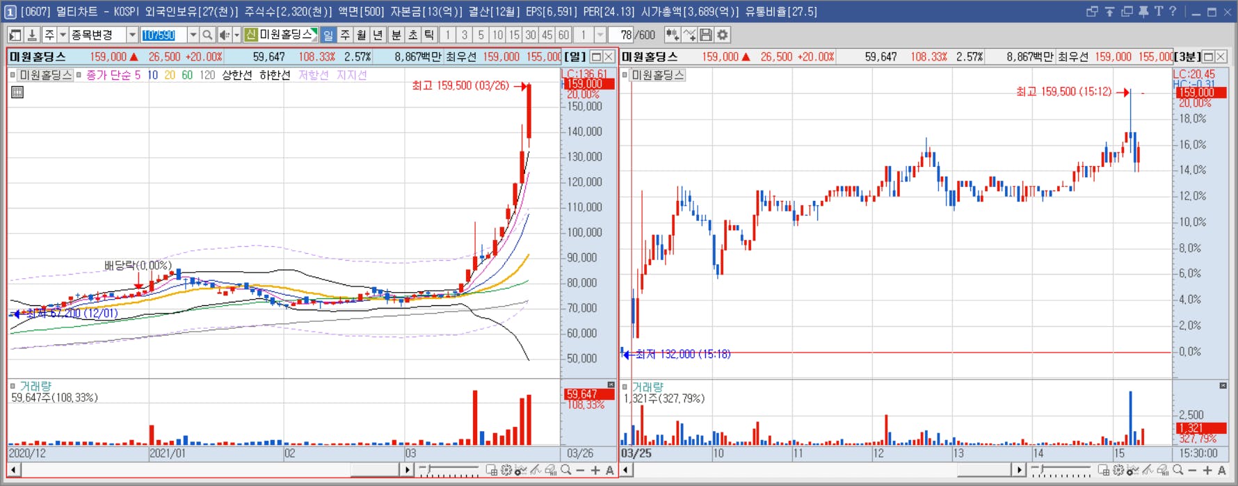Click the magnifier icon below daily chart
This screenshot has height=486, width=1238.
pos(566,471)
